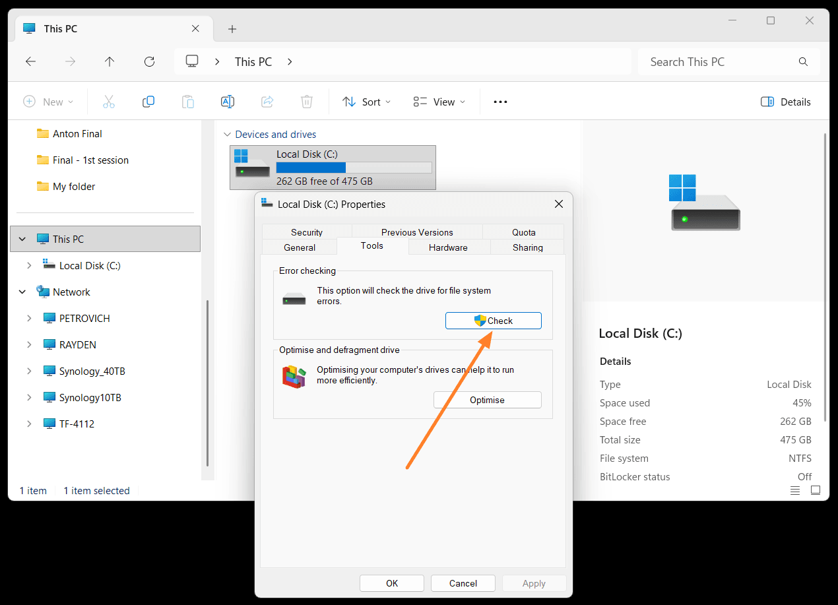The width and height of the screenshot is (838, 605).
Task: Open Final - 1st session folder
Action: [90, 160]
